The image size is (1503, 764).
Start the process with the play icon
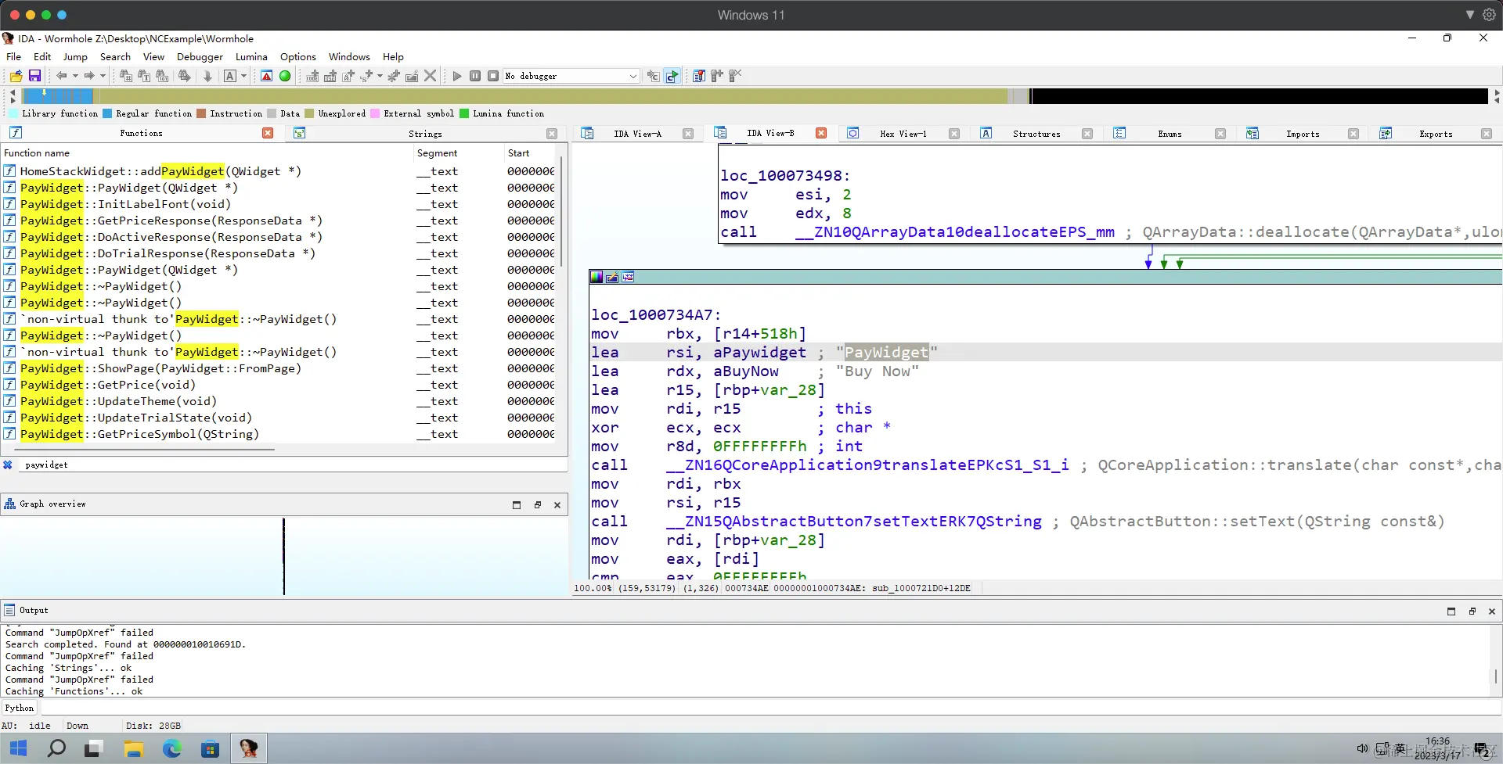(x=457, y=76)
